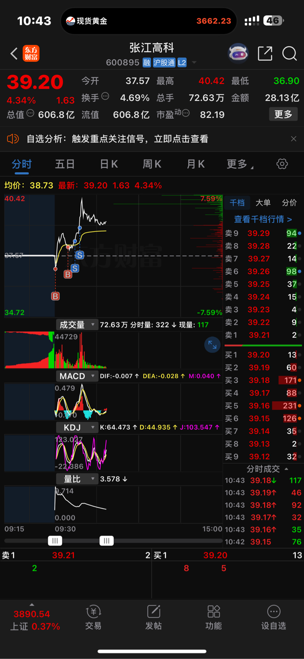Select the 分价 tab

(289, 203)
